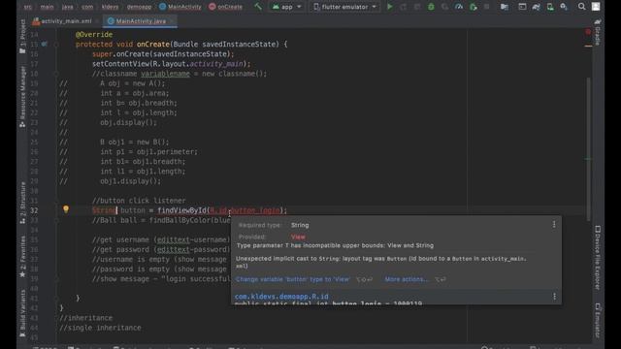Click the 'kldevs' breadcrumb

coord(110,7)
